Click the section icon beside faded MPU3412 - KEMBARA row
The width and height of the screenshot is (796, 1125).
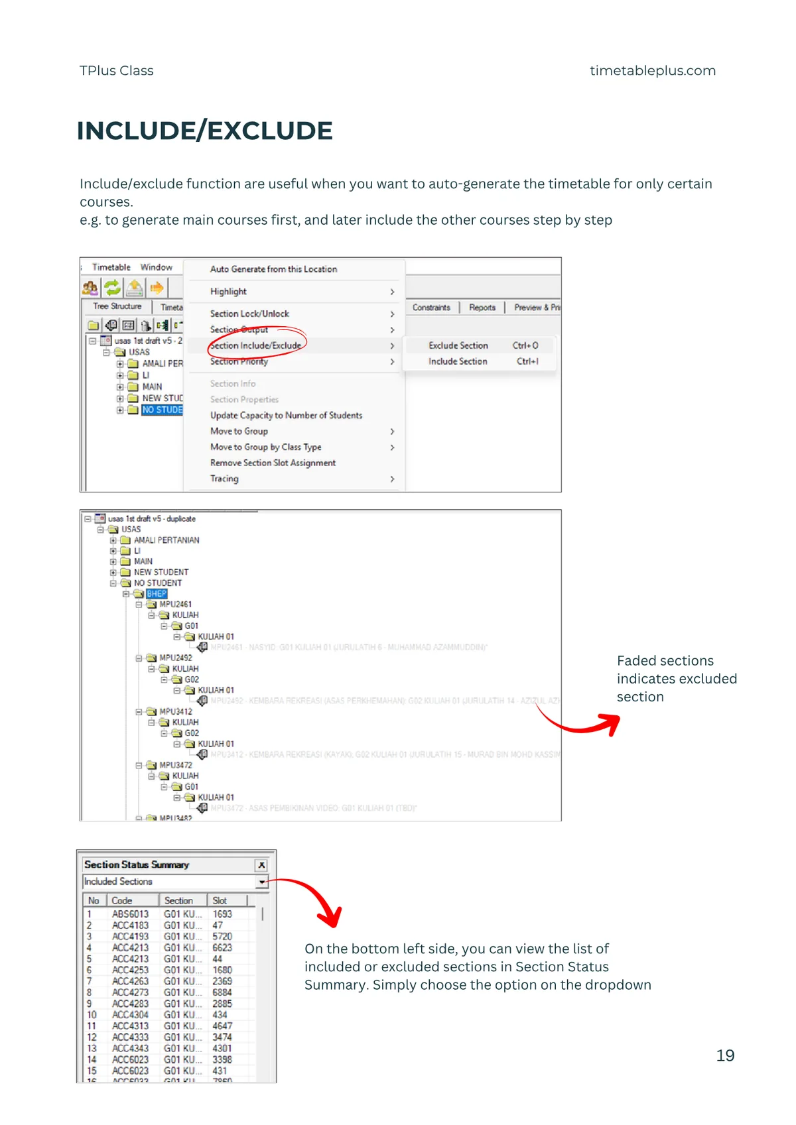pos(203,754)
